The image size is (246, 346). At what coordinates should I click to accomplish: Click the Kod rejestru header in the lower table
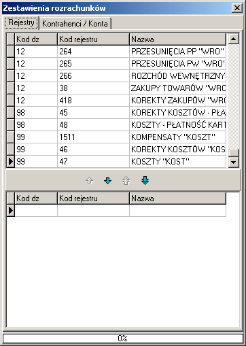(93, 198)
